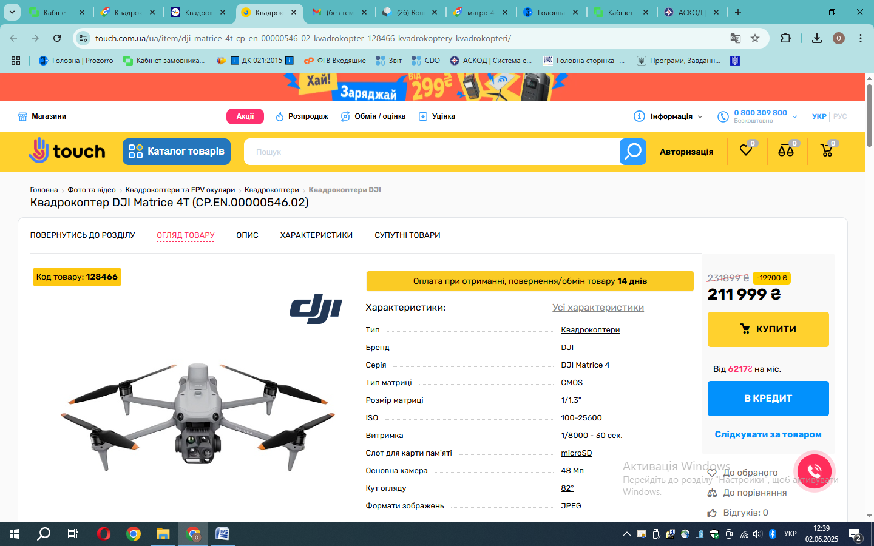Open Обмін / оцінка link
874x546 pixels.
(x=373, y=116)
